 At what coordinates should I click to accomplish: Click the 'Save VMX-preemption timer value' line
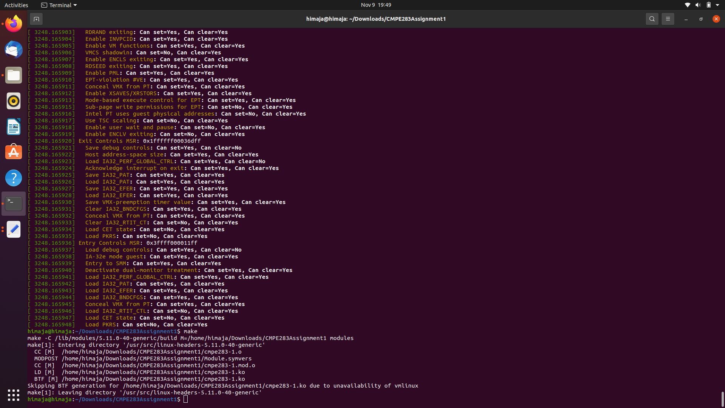click(156, 202)
